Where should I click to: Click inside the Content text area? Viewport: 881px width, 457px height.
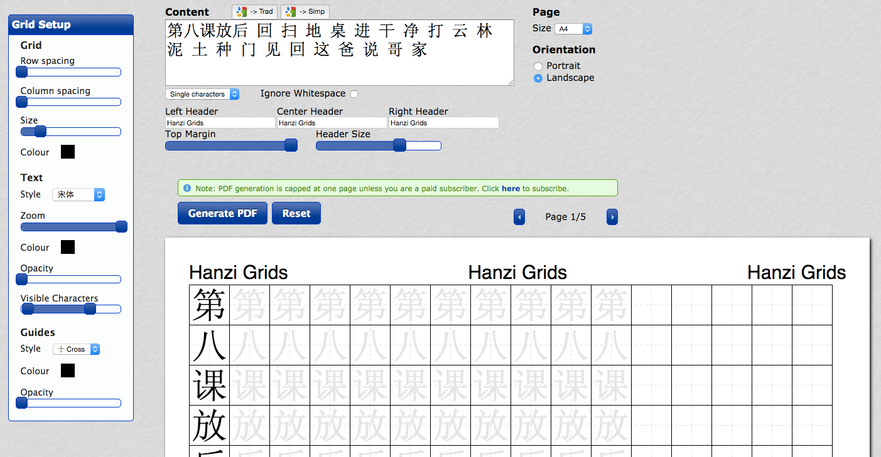pyautogui.click(x=339, y=52)
